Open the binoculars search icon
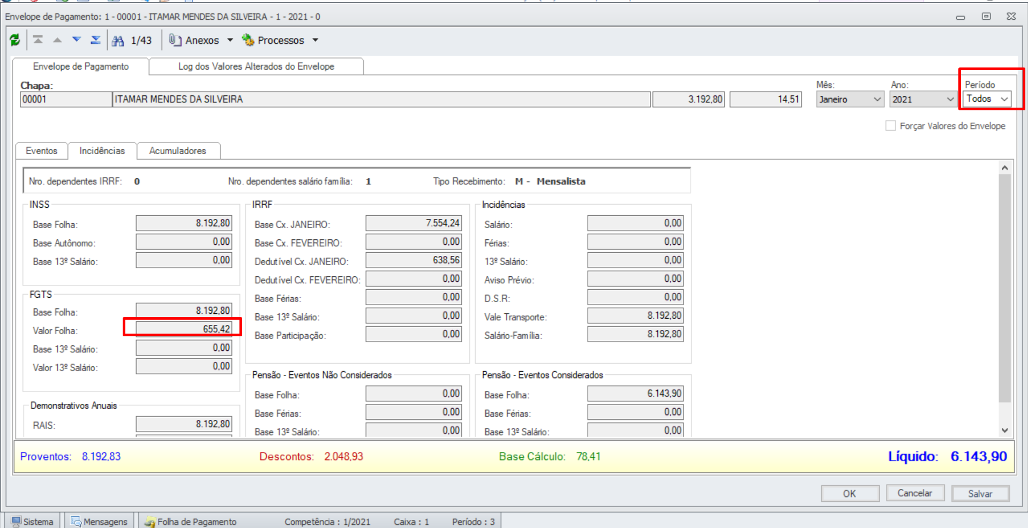This screenshot has width=1028, height=528. [118, 41]
